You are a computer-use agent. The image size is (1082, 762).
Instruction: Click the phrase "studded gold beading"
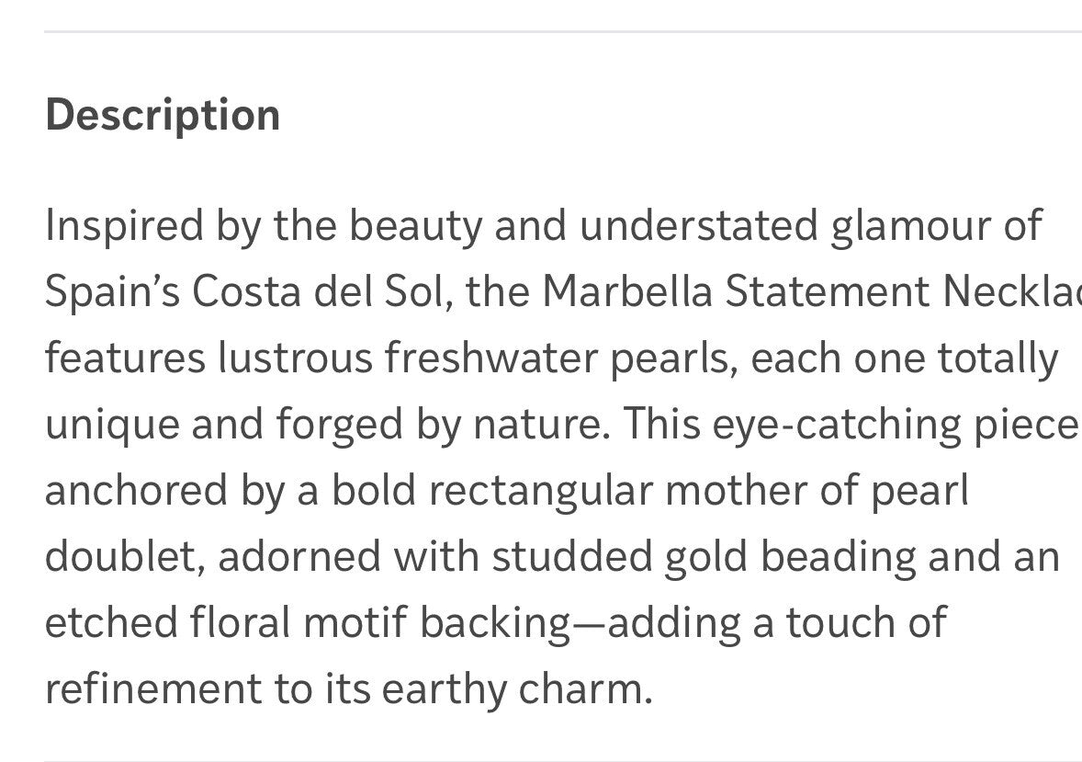tap(703, 556)
